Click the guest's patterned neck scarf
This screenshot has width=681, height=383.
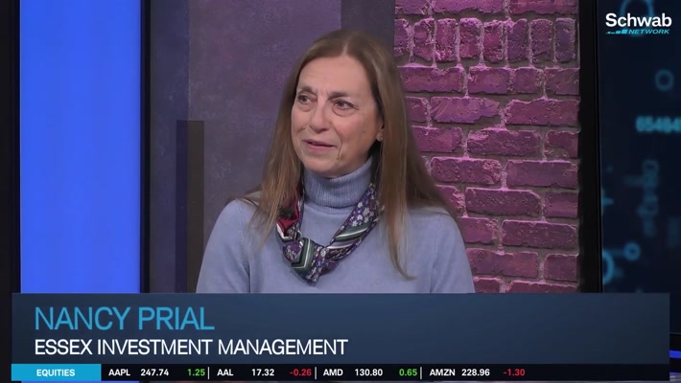click(x=326, y=237)
